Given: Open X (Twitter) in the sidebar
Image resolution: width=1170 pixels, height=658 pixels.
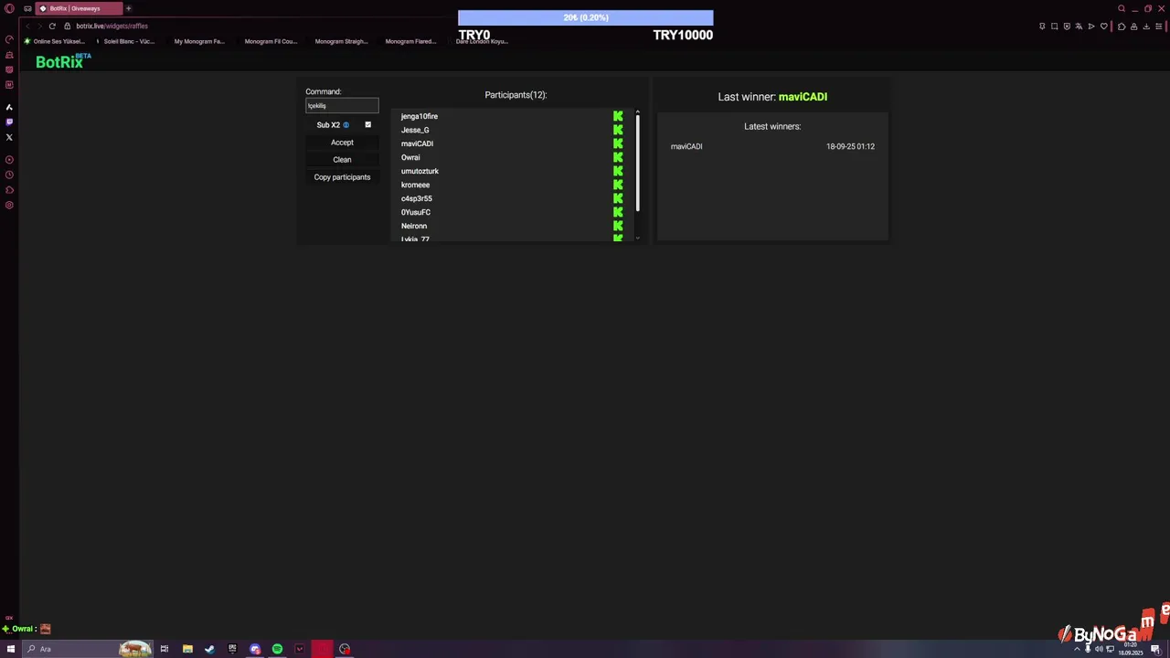Looking at the screenshot, I should [9, 137].
